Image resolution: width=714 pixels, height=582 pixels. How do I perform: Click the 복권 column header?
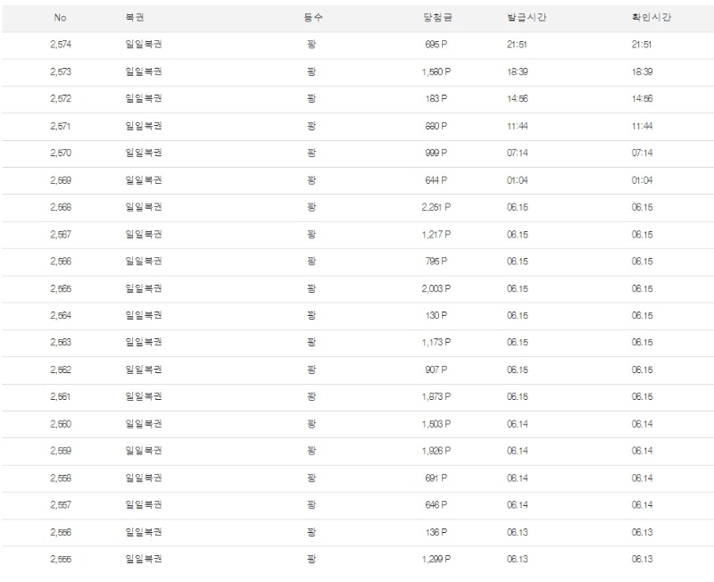tap(135, 18)
